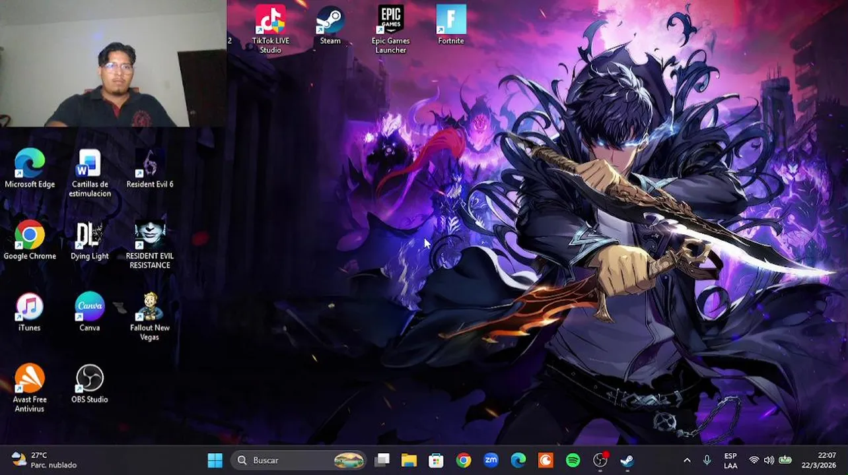The width and height of the screenshot is (848, 475).
Task: Open Spotify from the taskbar
Action: [573, 460]
